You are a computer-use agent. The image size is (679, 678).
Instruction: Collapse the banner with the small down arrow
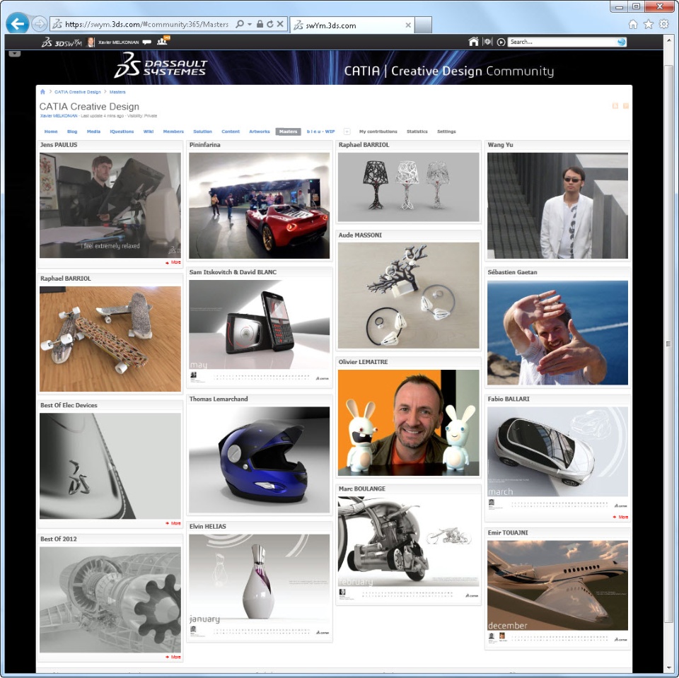pos(15,54)
